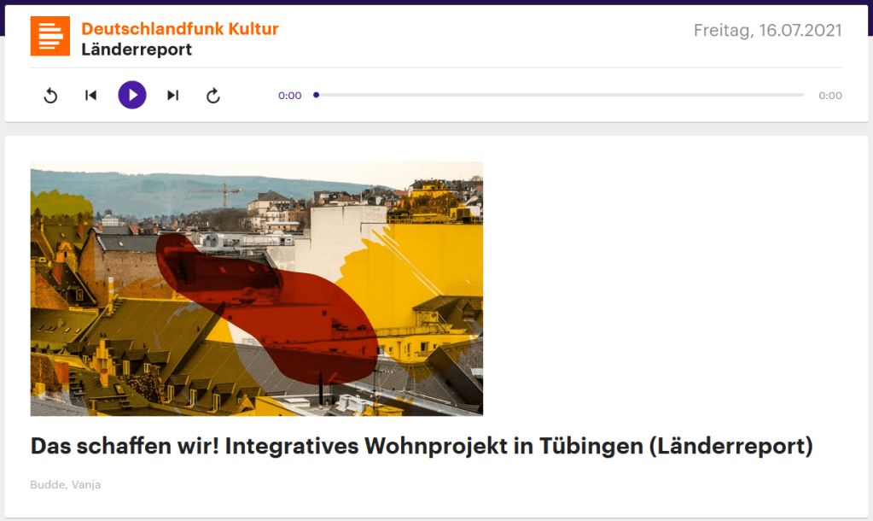Click the divider line under the station header
This screenshot has height=521, width=873.
tap(437, 67)
